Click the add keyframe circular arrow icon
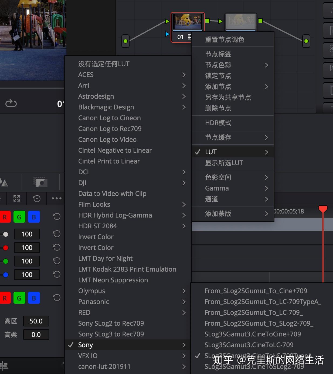Viewport: 333px width, 374px height. click(37, 199)
